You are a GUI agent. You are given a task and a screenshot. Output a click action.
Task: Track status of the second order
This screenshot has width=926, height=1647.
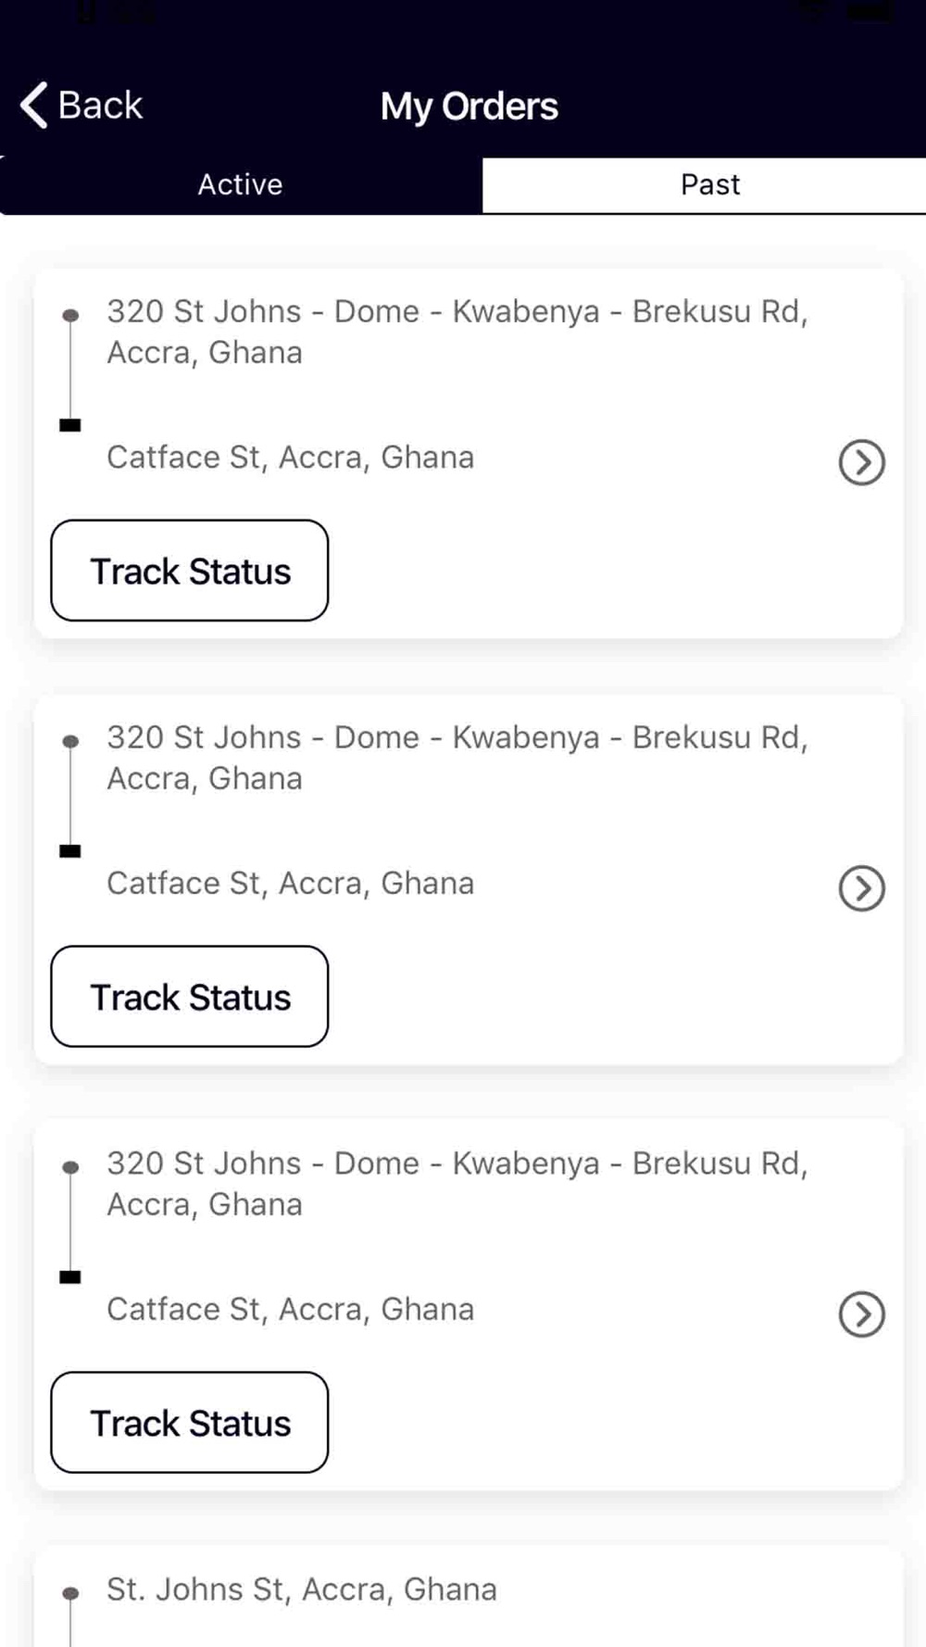click(190, 997)
